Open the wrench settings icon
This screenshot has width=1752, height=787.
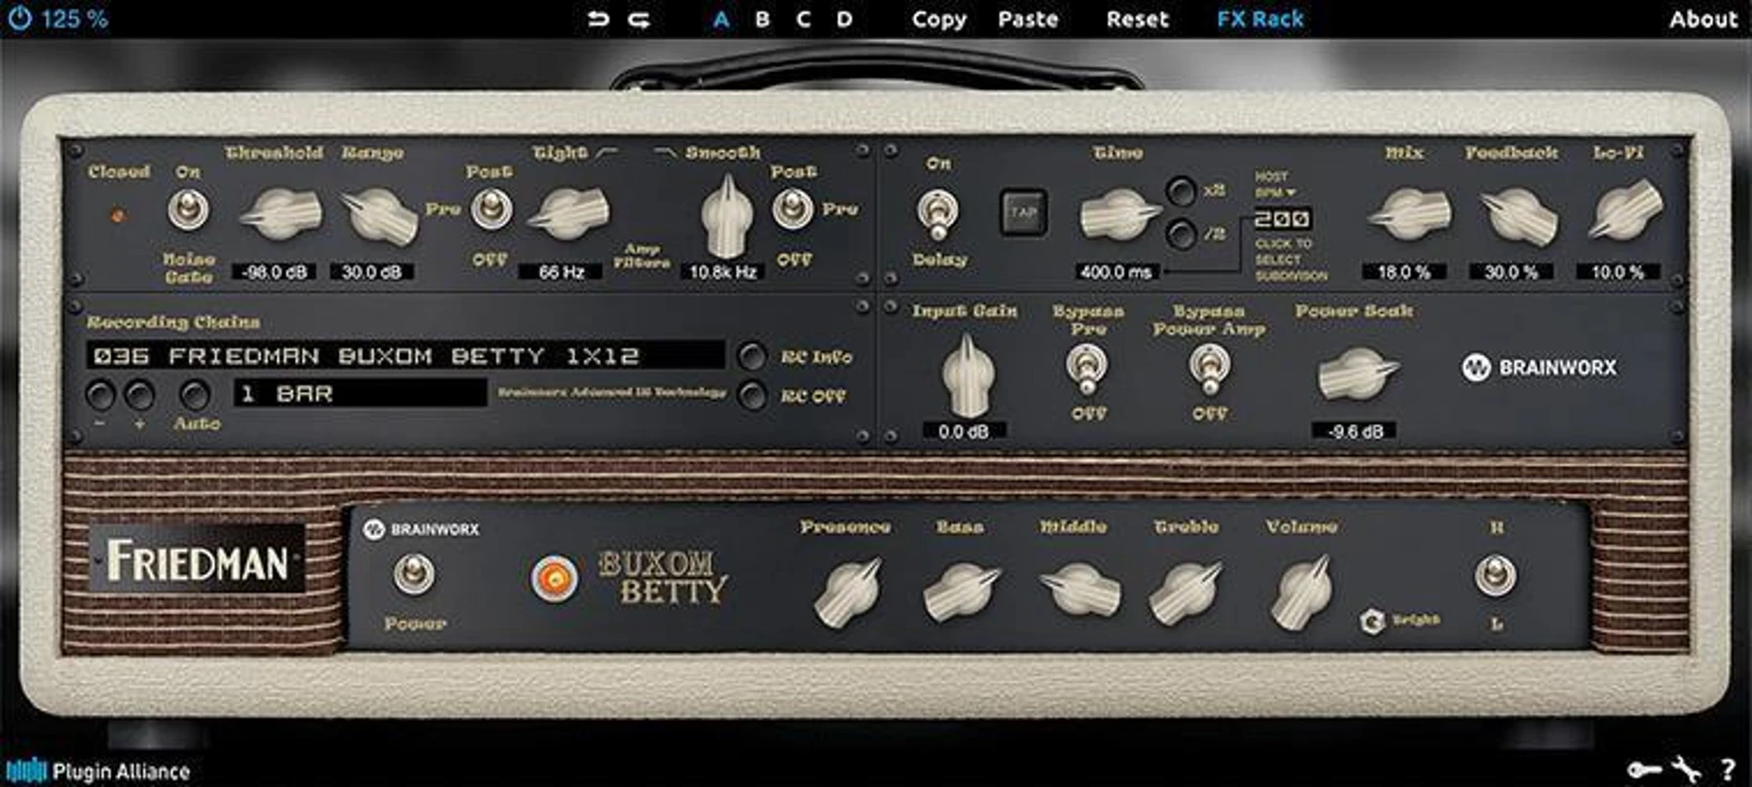[x=1686, y=769]
